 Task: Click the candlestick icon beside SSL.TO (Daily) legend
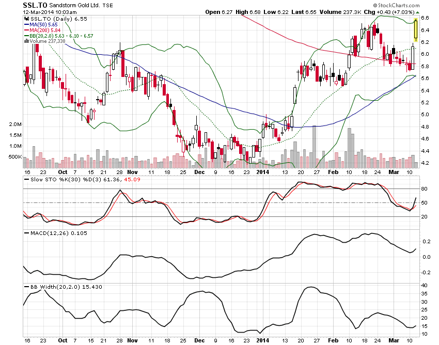(x=26, y=19)
